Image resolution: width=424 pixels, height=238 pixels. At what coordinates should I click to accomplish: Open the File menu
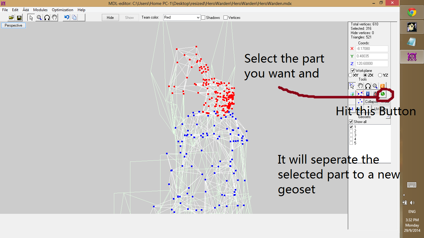pos(5,10)
